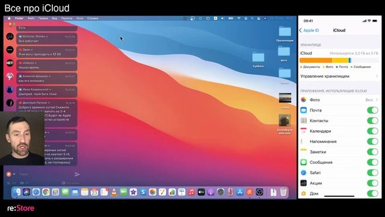Open Окно menu in menu bar

click(x=80, y=19)
